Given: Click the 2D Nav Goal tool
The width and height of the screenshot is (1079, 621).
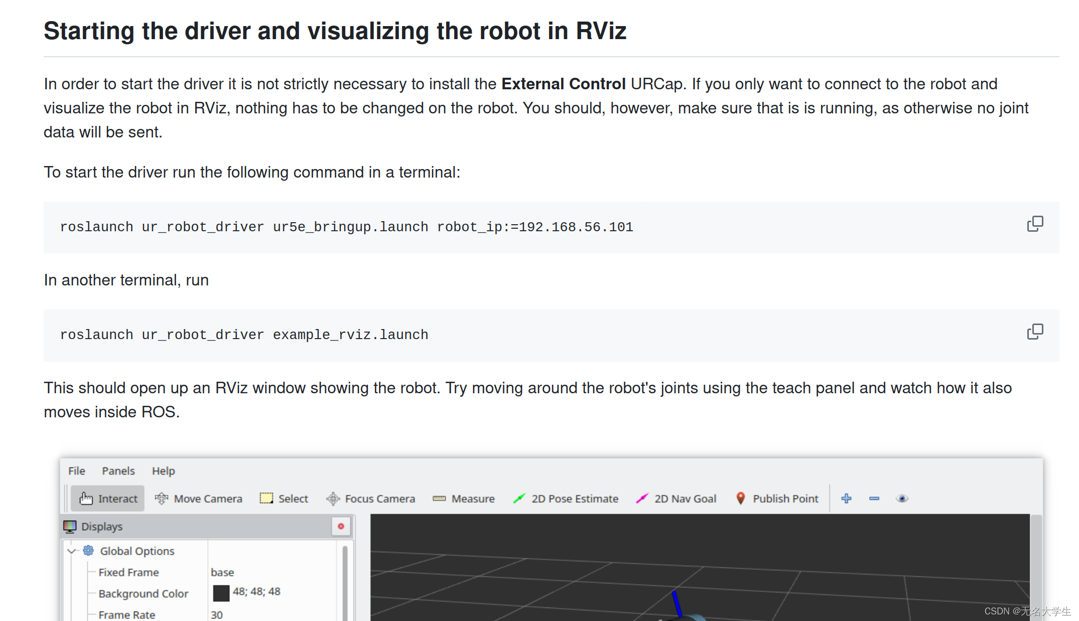Looking at the screenshot, I should click(x=676, y=498).
